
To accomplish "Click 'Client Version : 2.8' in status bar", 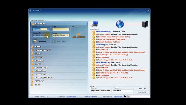I will 41,97.
